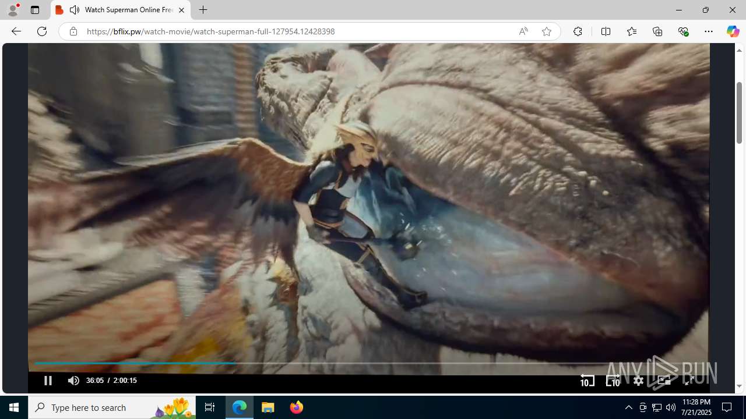Image resolution: width=746 pixels, height=419 pixels.
Task: Add this page to favorites
Action: click(x=546, y=31)
